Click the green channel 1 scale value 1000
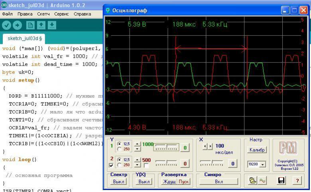 148,144
